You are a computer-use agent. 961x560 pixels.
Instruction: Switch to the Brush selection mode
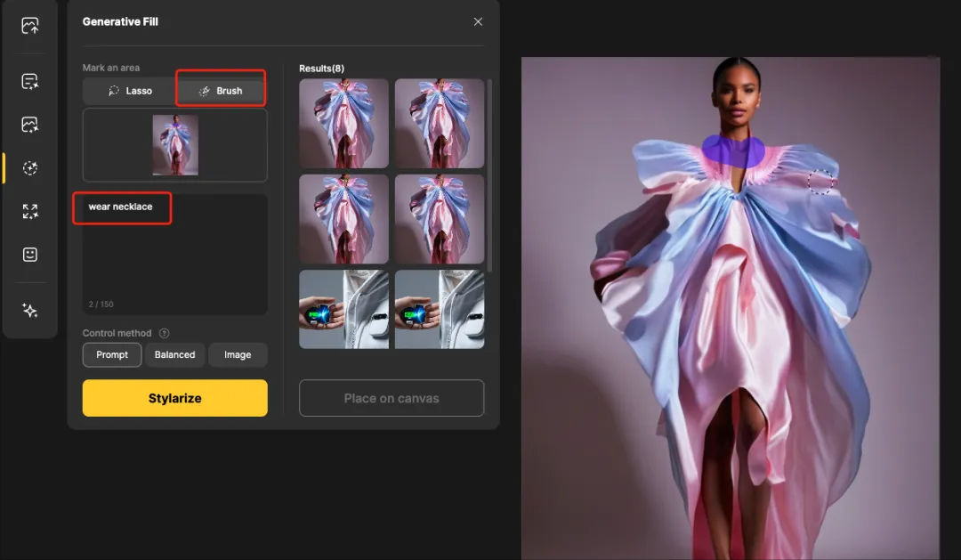click(221, 91)
